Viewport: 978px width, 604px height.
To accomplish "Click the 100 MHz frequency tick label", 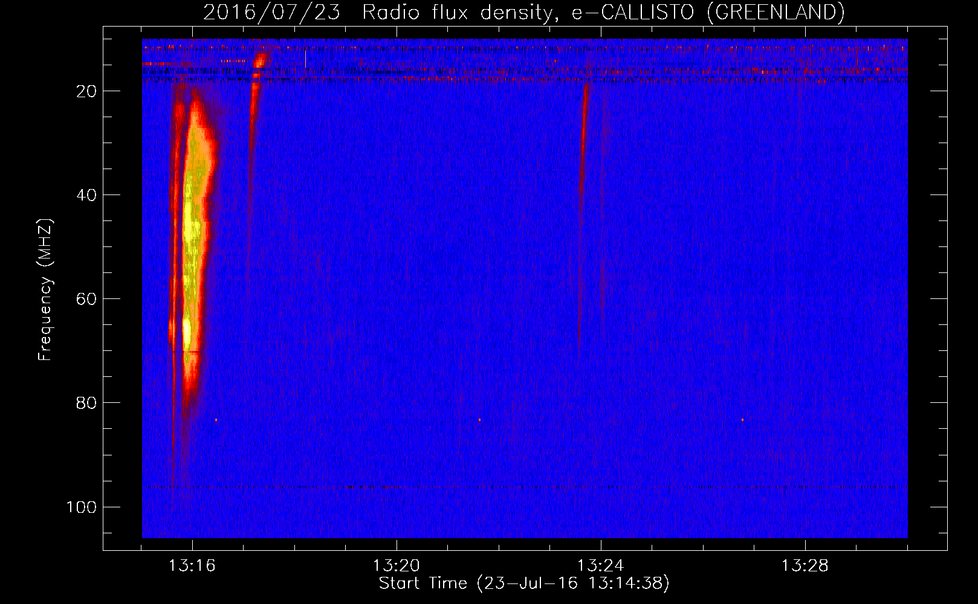I will [82, 507].
